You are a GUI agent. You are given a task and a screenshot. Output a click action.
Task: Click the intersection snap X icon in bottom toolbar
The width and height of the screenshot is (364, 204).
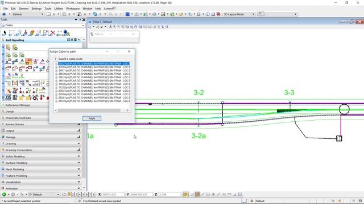point(224,194)
